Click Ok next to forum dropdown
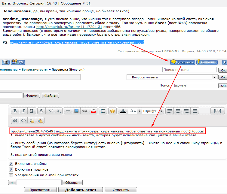The image size is (227, 194). coord(223,77)
